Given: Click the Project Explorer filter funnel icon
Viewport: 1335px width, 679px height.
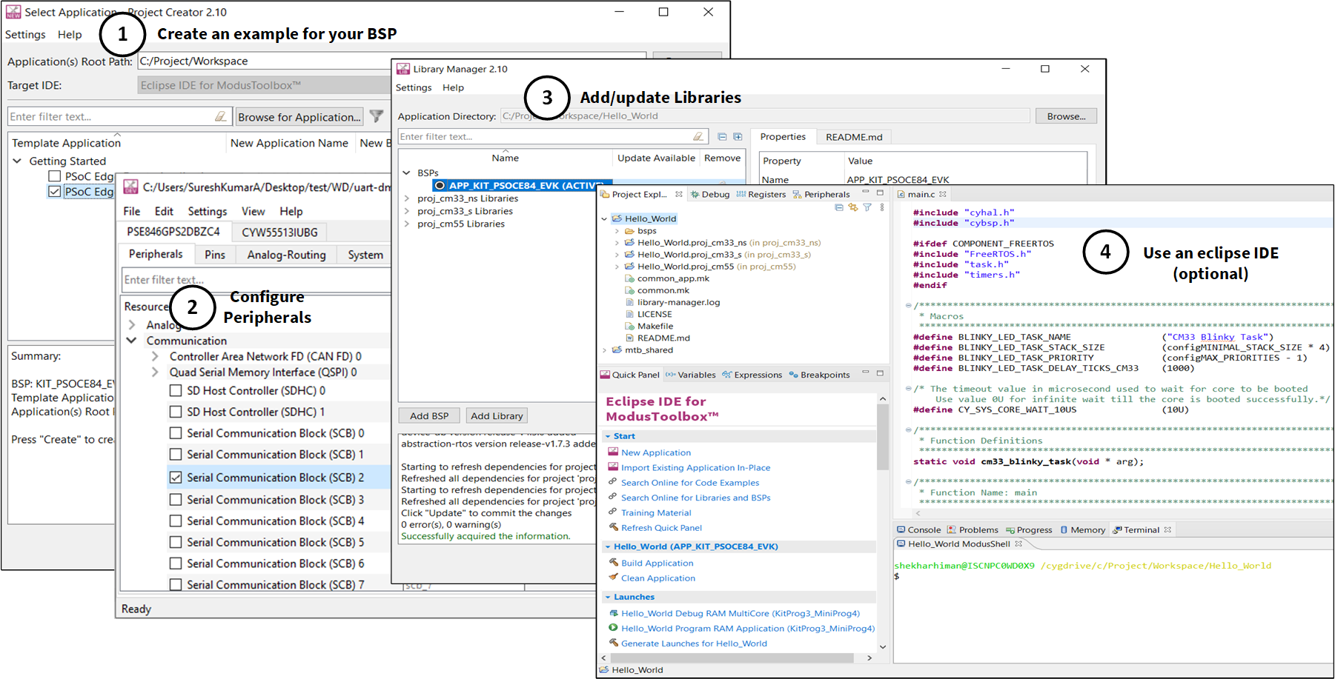Looking at the screenshot, I should [867, 207].
